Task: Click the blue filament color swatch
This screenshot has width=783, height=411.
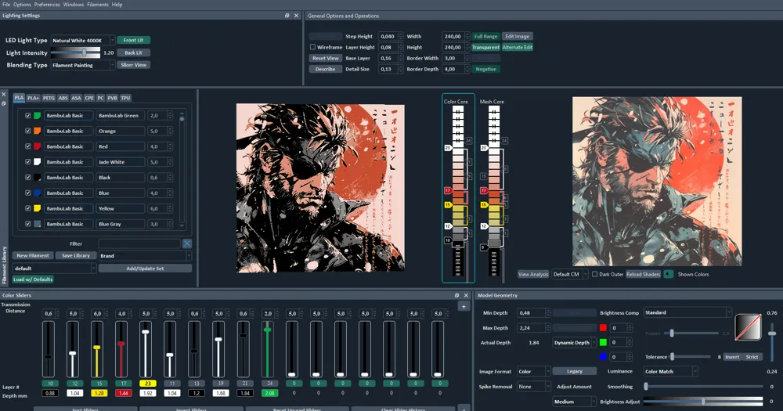Action: 37,193
